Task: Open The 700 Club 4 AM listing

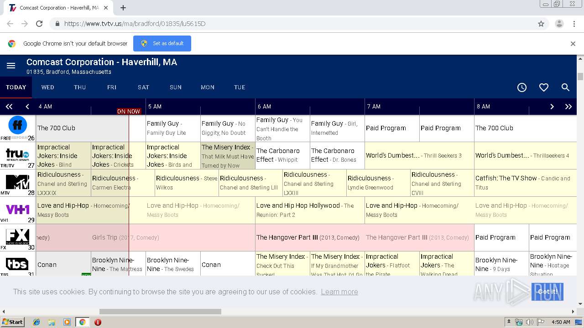Action: tap(91, 128)
